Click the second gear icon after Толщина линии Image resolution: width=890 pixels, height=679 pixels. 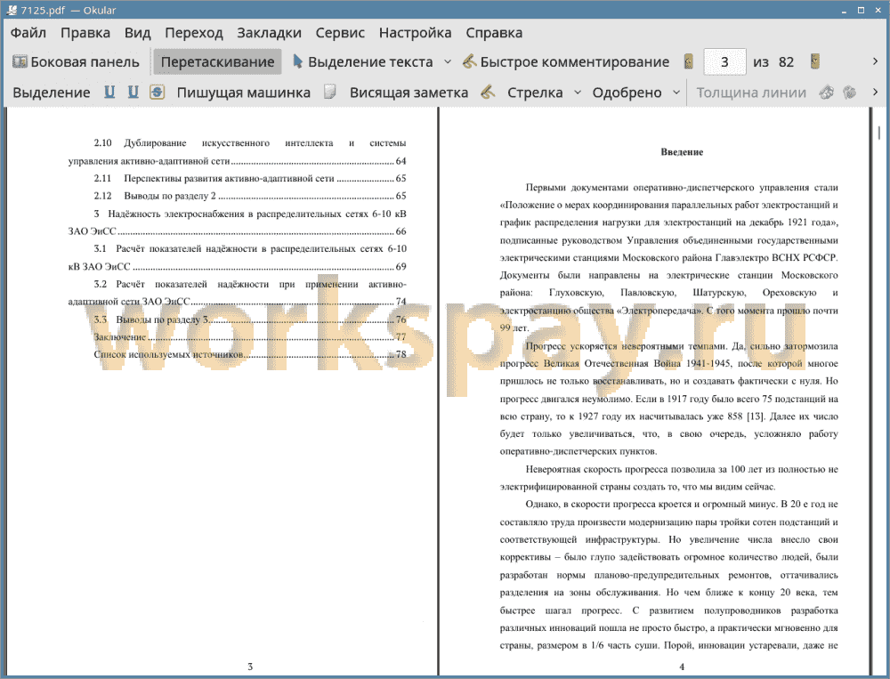click(849, 92)
